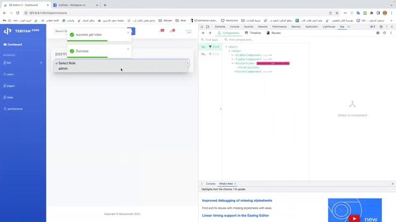Open the roles item in the sidebar
396x222 pixels.
tap(8, 97)
